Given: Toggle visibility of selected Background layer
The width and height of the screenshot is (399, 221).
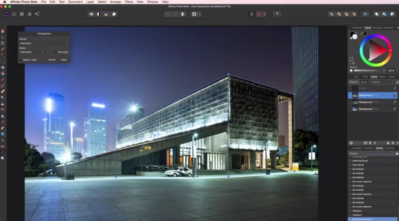Looking at the screenshot, I should 395,95.
